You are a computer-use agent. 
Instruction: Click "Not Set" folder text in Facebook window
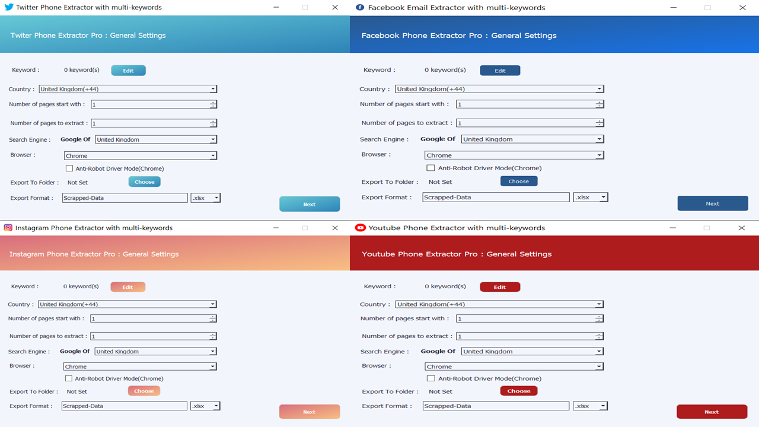[441, 182]
